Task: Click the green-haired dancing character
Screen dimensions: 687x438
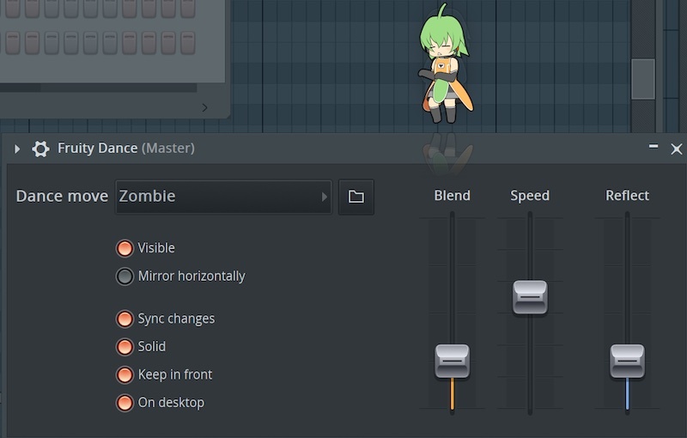Action: coord(444,69)
